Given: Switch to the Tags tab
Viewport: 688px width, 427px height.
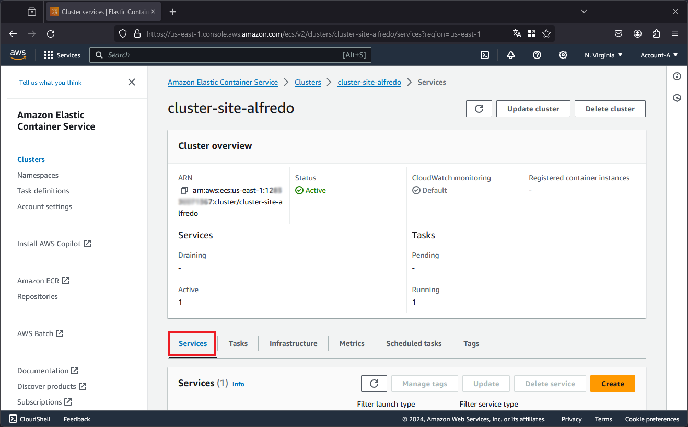Looking at the screenshot, I should pos(471,343).
